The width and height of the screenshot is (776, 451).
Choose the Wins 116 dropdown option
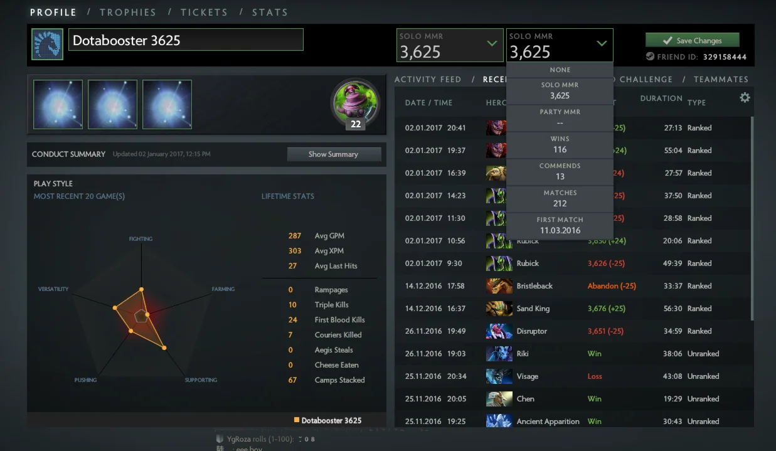coord(560,145)
